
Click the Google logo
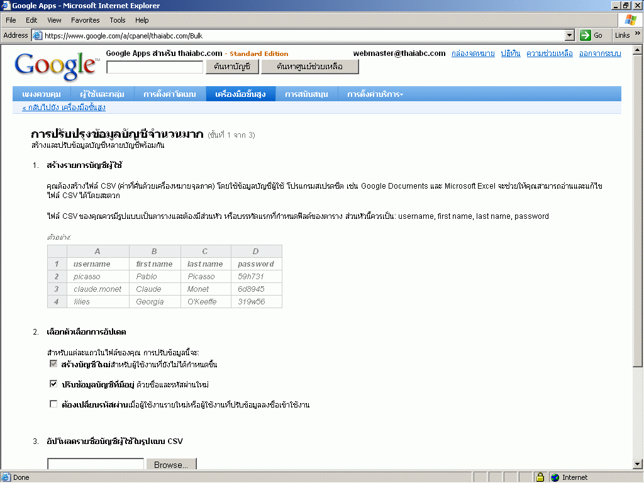pos(56,65)
